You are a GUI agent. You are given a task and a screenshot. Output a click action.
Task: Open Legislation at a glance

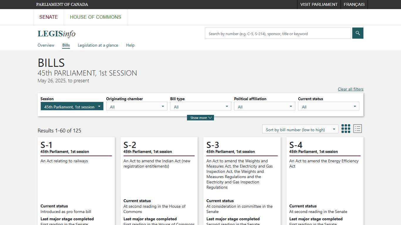(98, 45)
